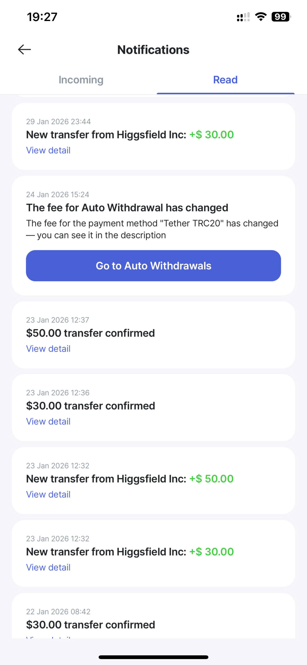The height and width of the screenshot is (665, 307).
Task: Tap the Tether TRC20 fee description text
Action: tap(152, 229)
